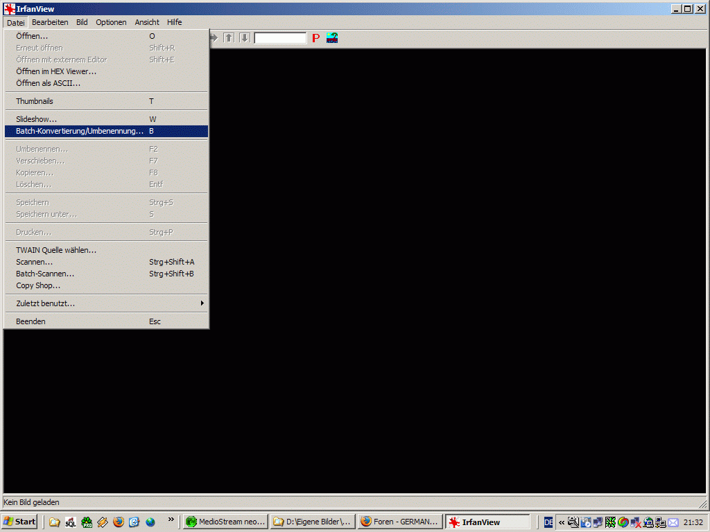Screen dimensions: 710x532
Task: Click the overlapping blue monitors tray icon
Action: [x=598, y=522]
